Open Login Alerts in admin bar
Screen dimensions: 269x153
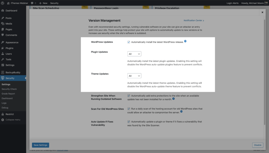click(232, 3)
